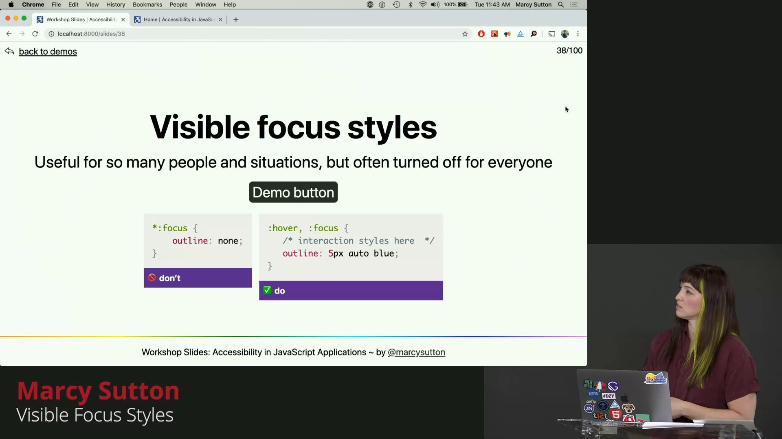This screenshot has width=782, height=439.
Task: Bookmark this page with the star icon
Action: [465, 34]
